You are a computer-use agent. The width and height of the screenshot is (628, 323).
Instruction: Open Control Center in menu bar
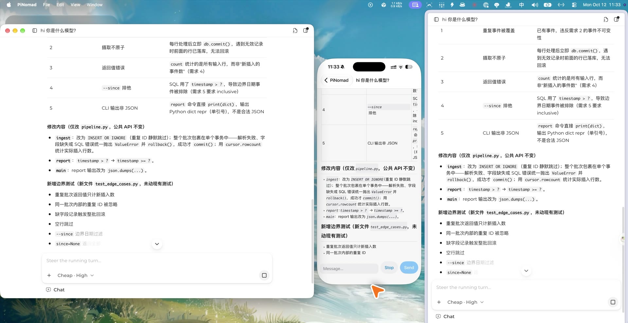tap(574, 5)
